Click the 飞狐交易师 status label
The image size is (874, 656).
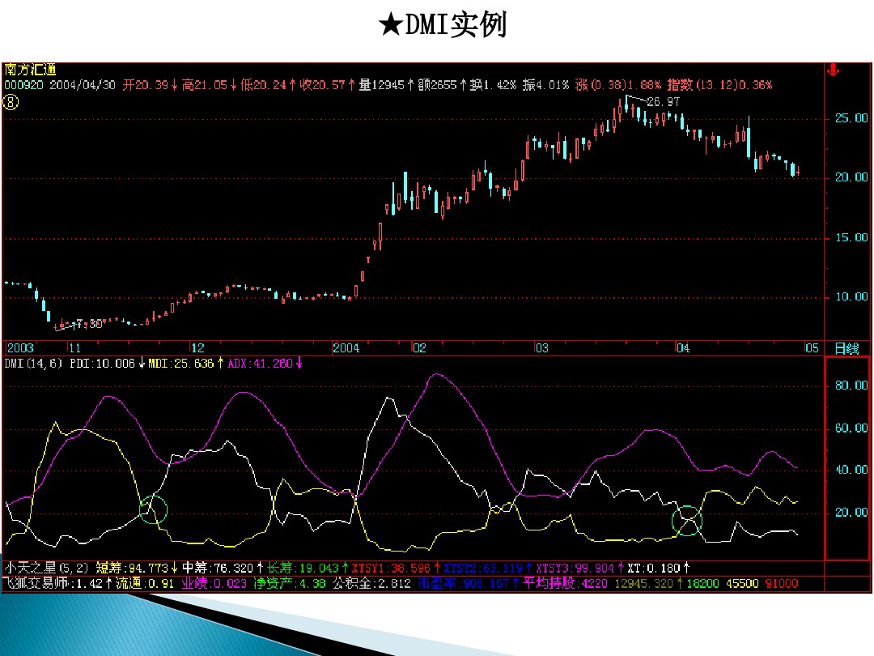[34, 582]
